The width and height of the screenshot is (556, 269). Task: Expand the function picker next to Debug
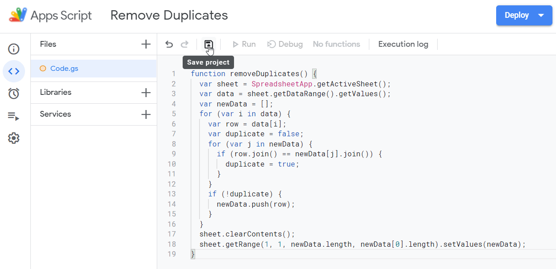pyautogui.click(x=336, y=44)
